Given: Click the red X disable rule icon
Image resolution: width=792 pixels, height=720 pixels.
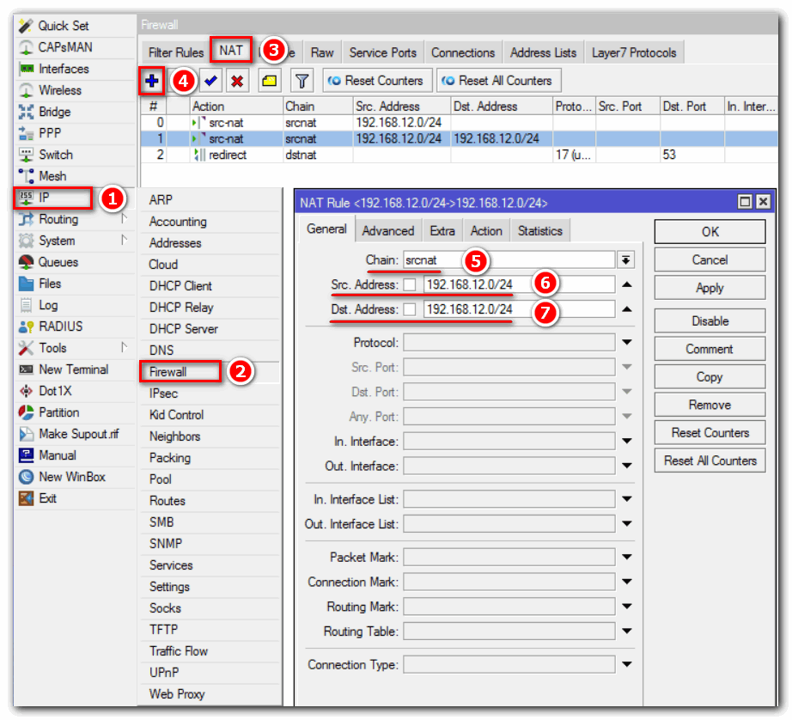Looking at the screenshot, I should [x=238, y=81].
